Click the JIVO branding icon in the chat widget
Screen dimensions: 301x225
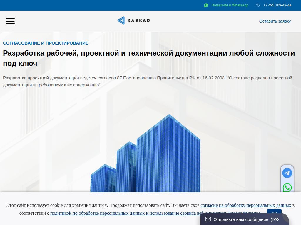(x=275, y=219)
